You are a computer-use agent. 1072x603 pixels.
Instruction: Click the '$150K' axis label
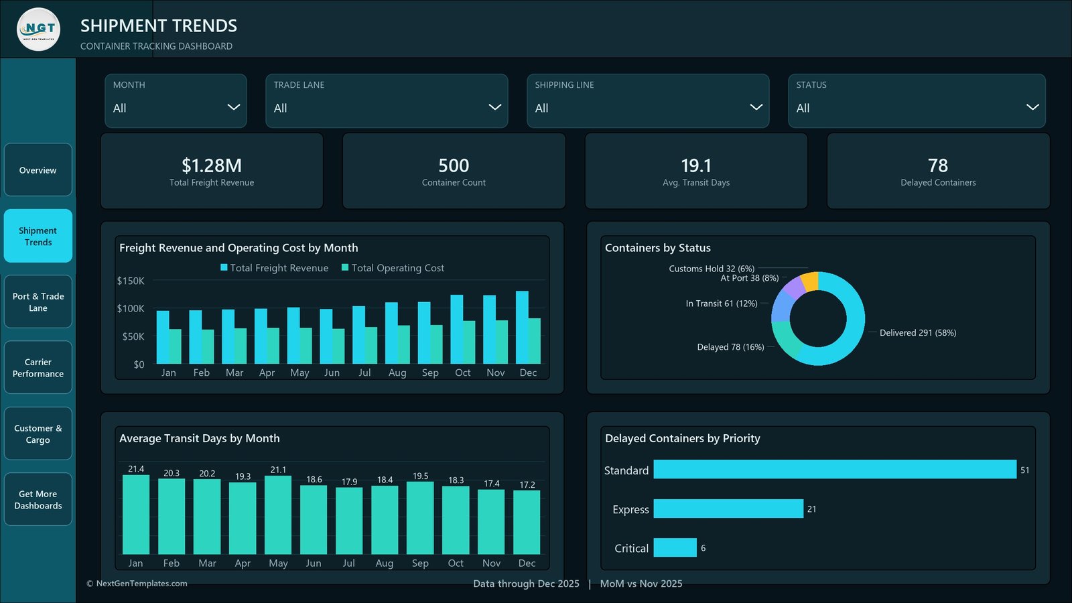(131, 281)
